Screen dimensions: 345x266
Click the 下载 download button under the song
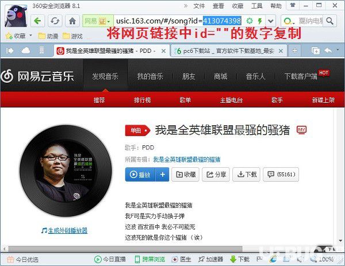click(247, 174)
